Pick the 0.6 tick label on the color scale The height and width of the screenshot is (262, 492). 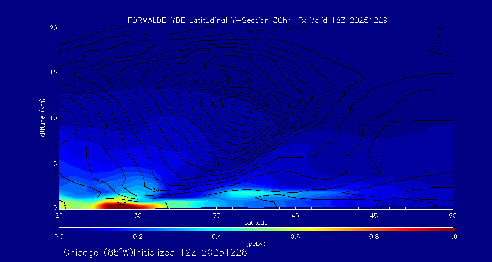click(295, 237)
